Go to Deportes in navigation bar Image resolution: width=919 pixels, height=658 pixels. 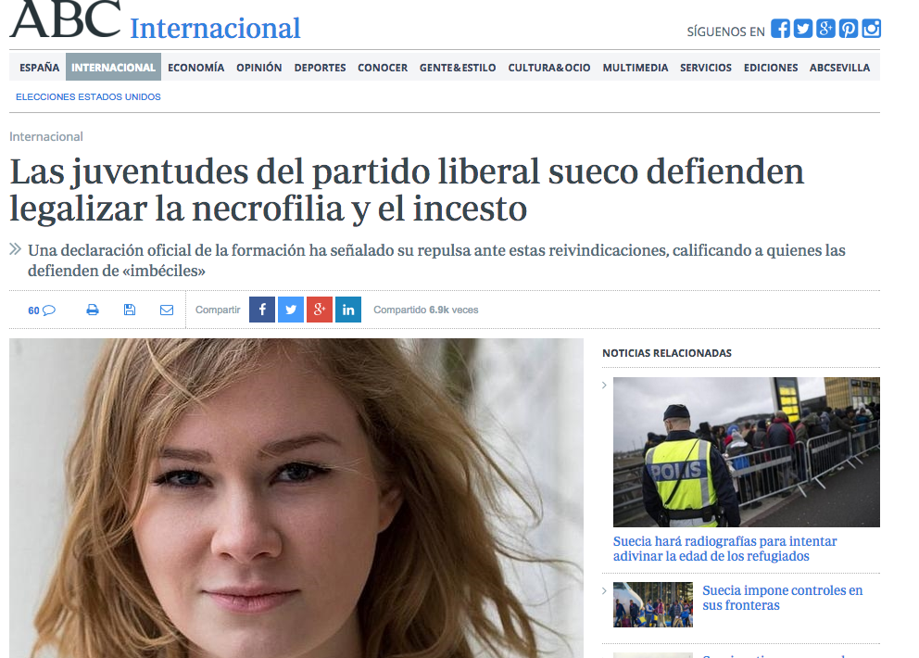pyautogui.click(x=320, y=68)
